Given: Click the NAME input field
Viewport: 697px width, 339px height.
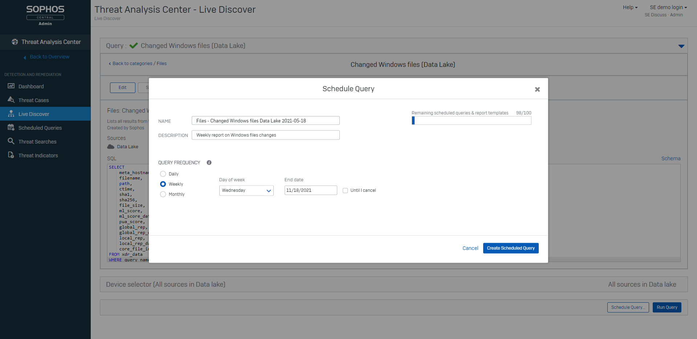Looking at the screenshot, I should click(x=266, y=121).
